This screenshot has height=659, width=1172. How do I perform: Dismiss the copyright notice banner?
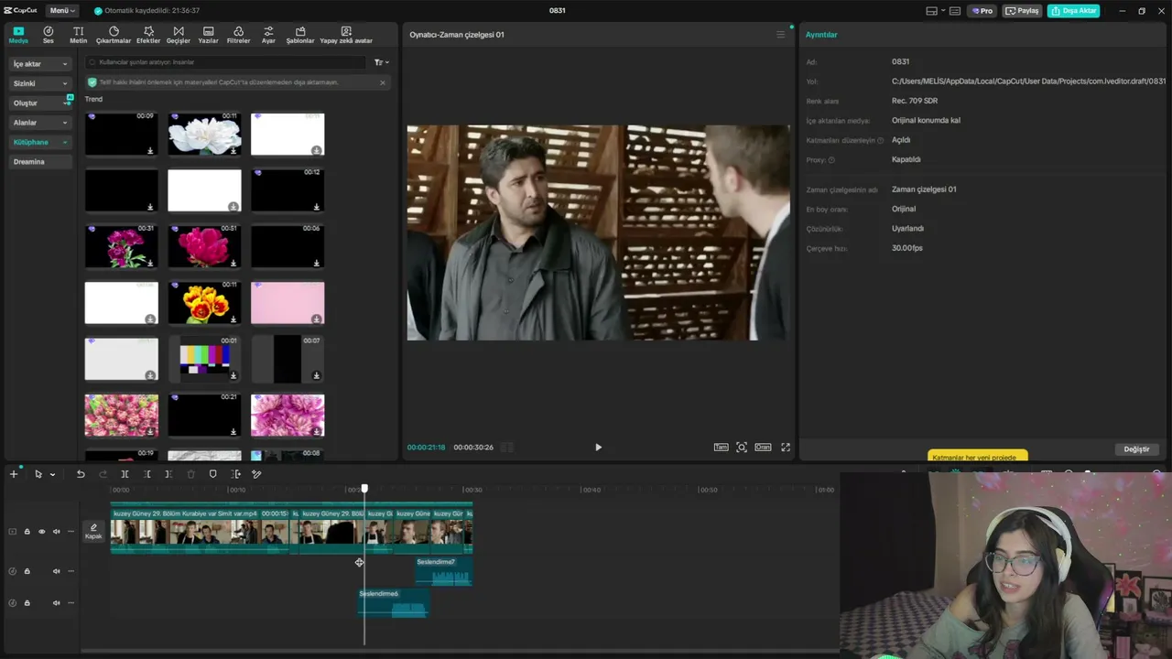click(x=383, y=82)
